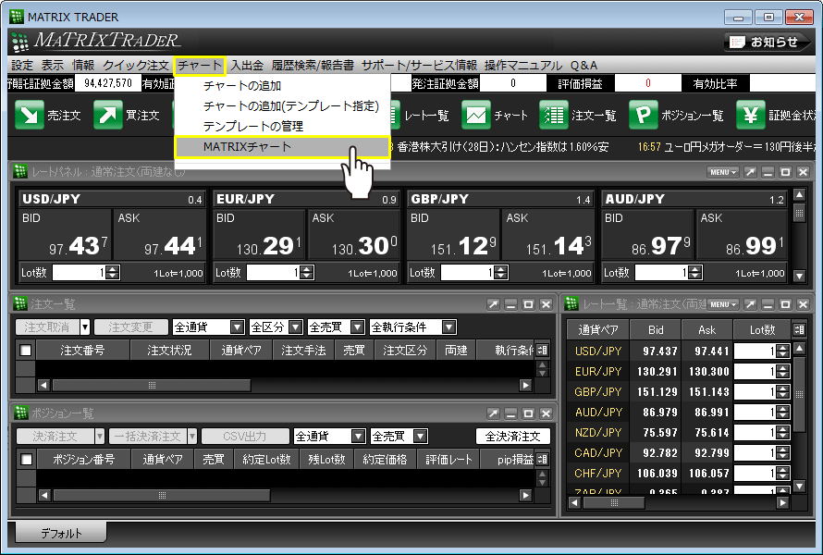Open the 全執行条件 dropdown
Viewport: 823px width, 555px height.
(413, 327)
